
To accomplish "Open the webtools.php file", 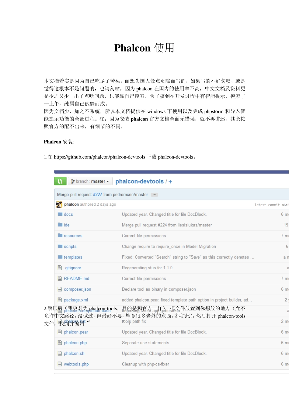I will [x=76, y=364].
